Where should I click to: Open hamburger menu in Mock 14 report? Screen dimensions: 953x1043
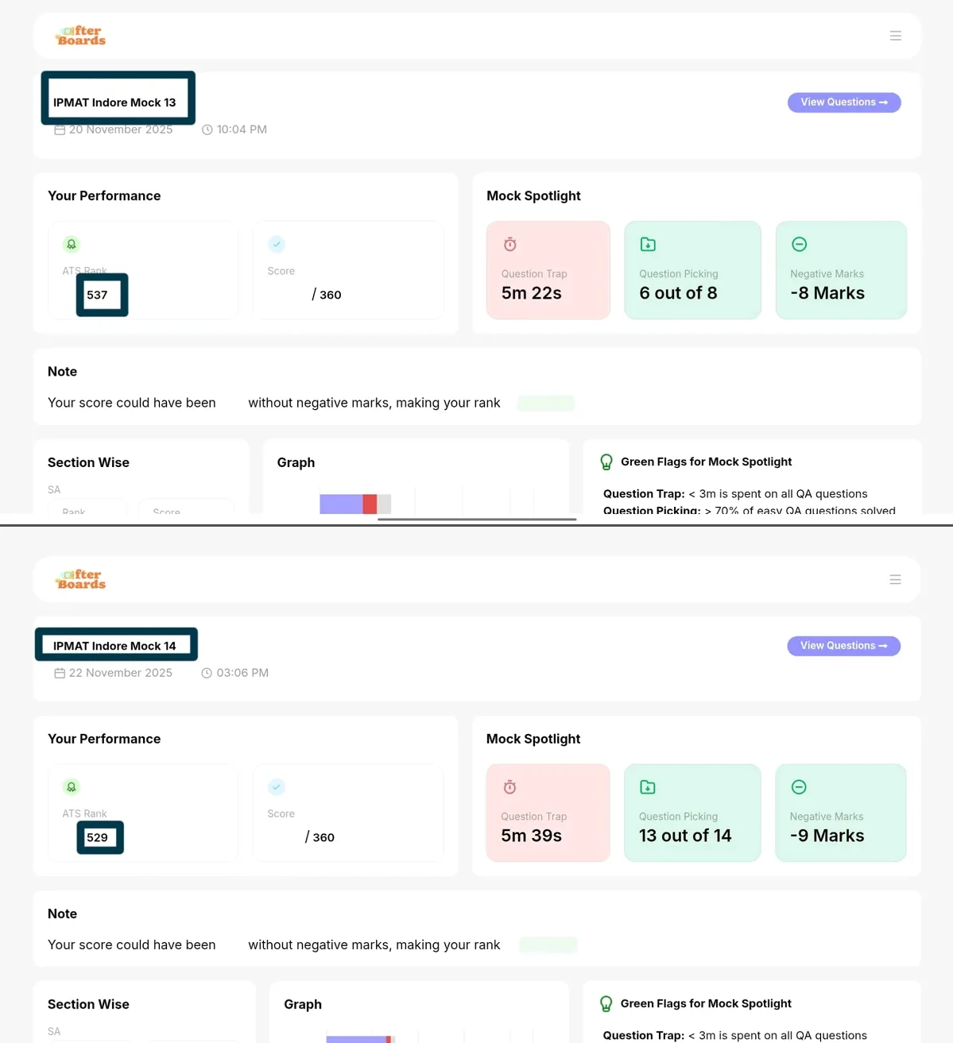(895, 580)
